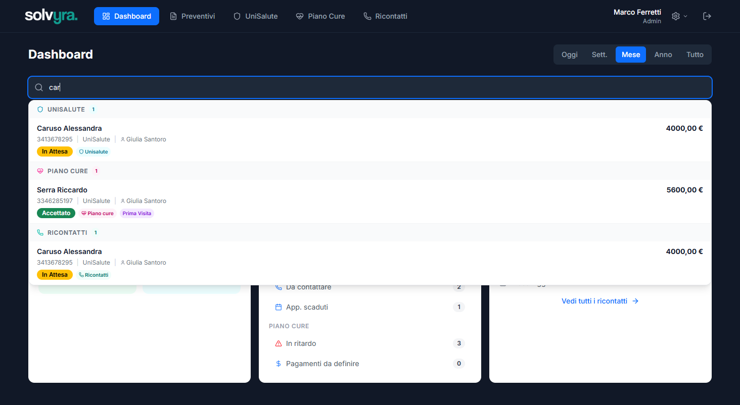
Task: Click the Piano Cure heart section icon
Action: 40,171
